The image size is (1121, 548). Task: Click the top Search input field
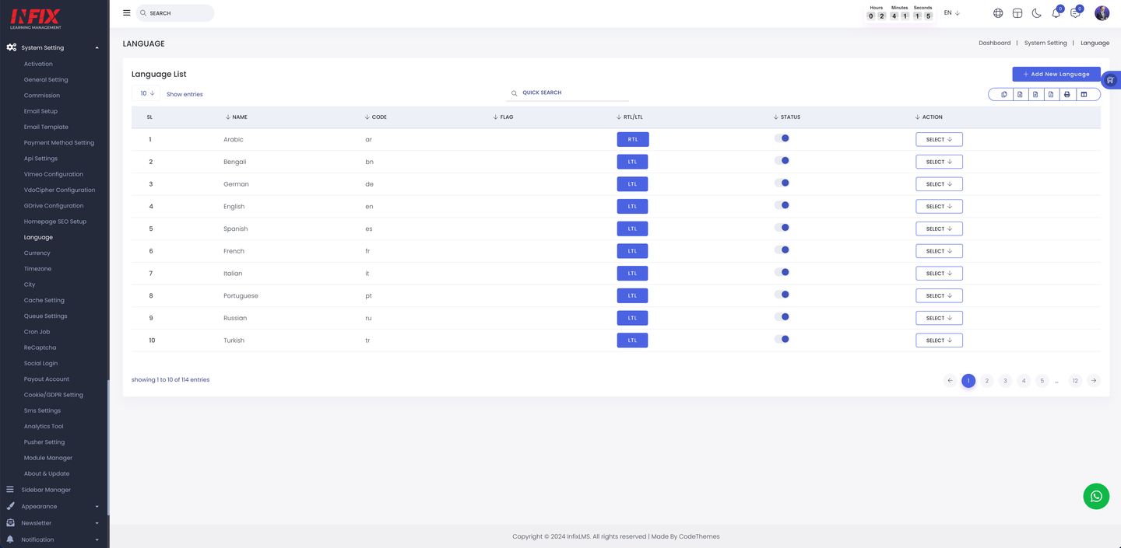[175, 13]
